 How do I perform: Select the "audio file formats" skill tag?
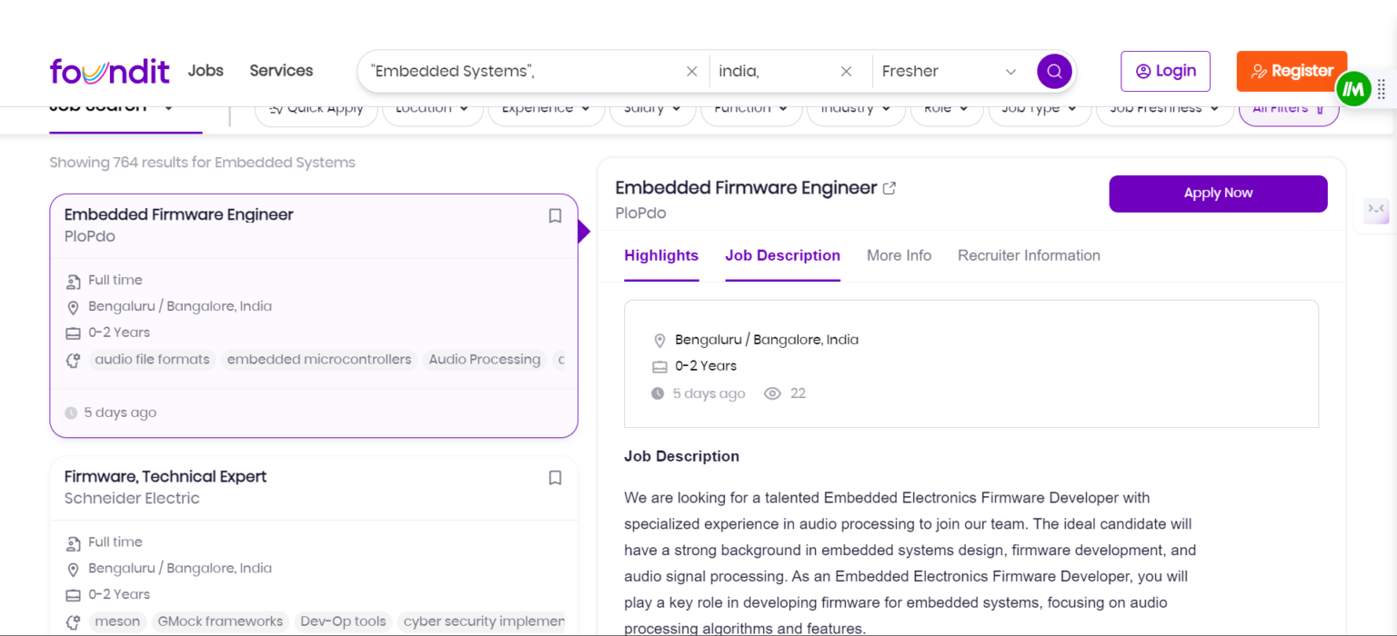pyautogui.click(x=152, y=360)
